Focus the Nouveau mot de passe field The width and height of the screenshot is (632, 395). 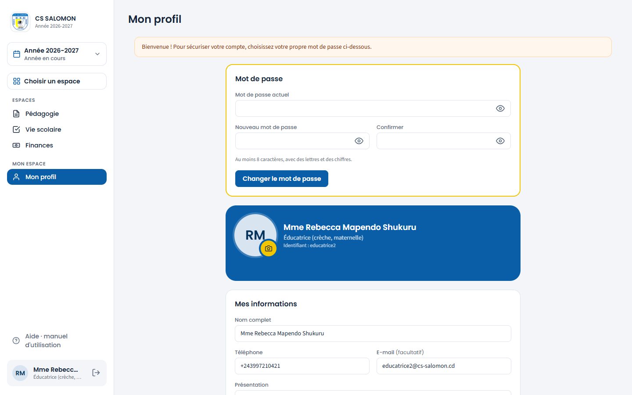pos(302,141)
